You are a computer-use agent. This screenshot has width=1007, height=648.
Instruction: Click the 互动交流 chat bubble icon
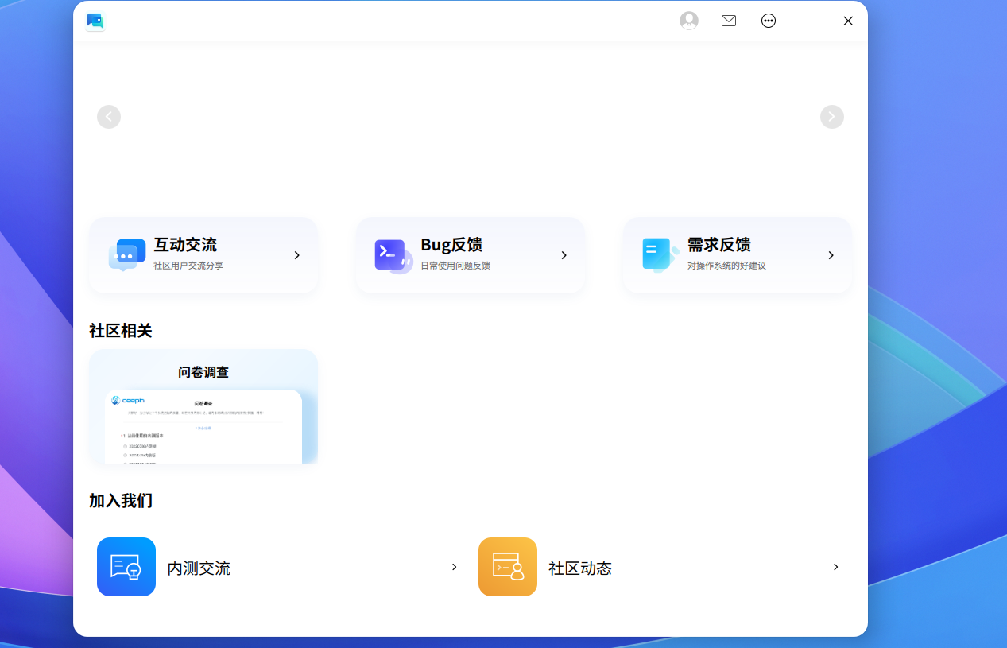(x=127, y=255)
